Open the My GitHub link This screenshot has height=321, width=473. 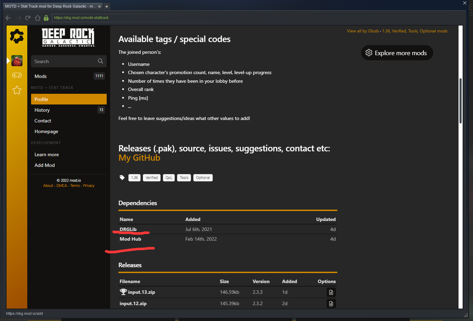(139, 158)
